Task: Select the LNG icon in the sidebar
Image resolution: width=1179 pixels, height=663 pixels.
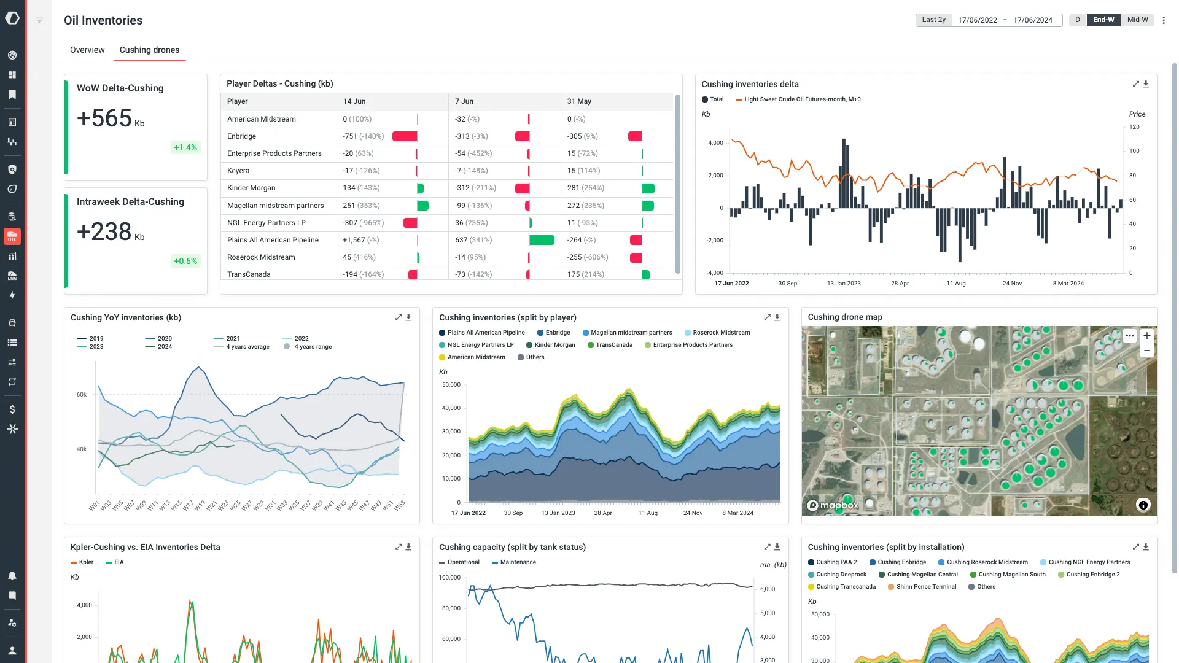Action: (x=12, y=276)
